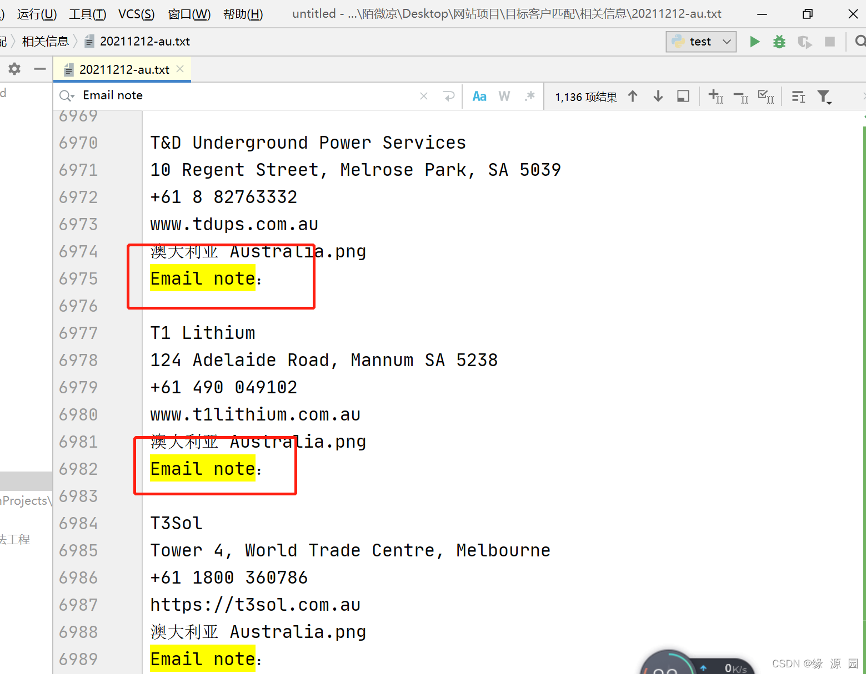Toggle Match Case (Aa) option
This screenshot has height=674, width=866.
pos(479,96)
